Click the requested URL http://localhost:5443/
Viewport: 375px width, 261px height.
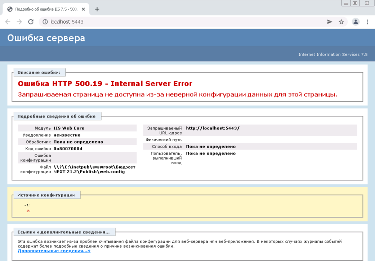(213, 128)
